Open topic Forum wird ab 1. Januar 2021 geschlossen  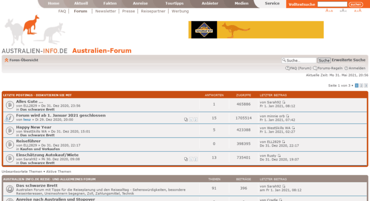61,115
